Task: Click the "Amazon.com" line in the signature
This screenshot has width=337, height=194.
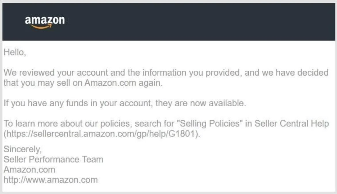Action: click(x=29, y=170)
